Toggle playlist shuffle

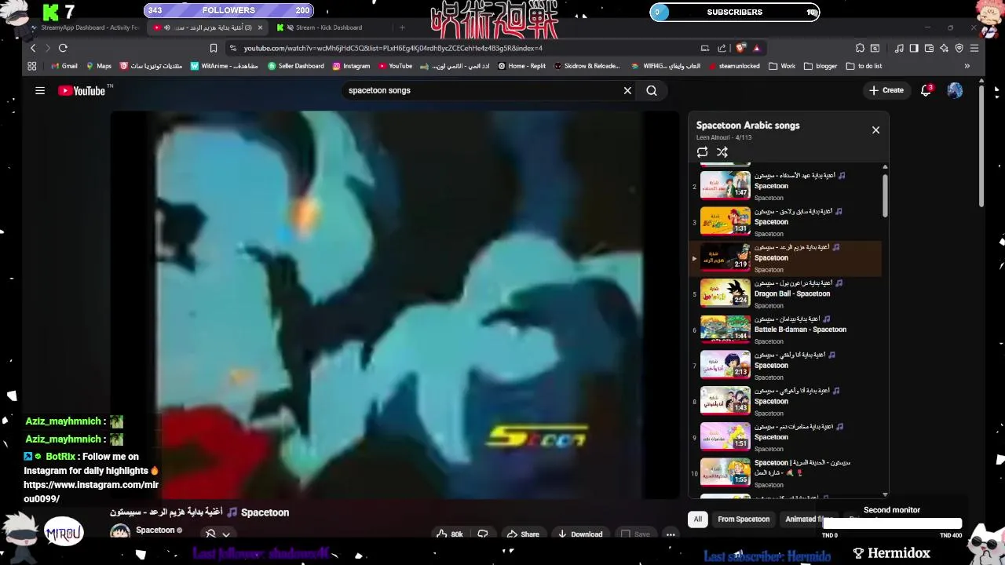pyautogui.click(x=722, y=152)
